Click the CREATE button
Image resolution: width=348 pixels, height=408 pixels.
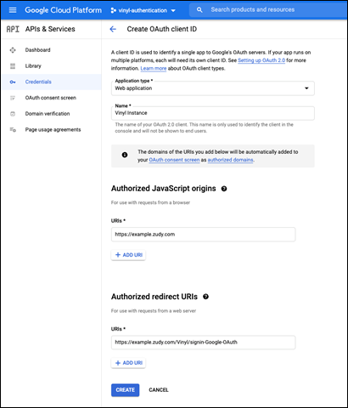[125, 390]
